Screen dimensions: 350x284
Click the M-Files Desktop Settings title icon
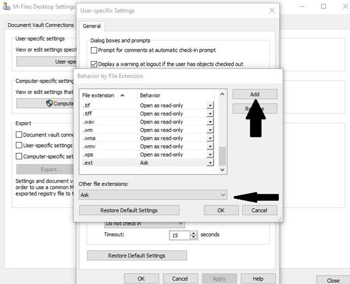tap(7, 7)
